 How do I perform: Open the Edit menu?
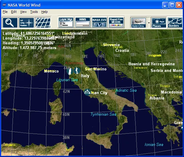14,12
